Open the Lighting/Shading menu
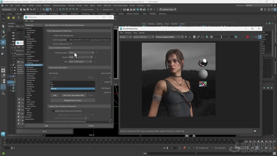Screen dimensions: 277x156 tap(59, 6)
